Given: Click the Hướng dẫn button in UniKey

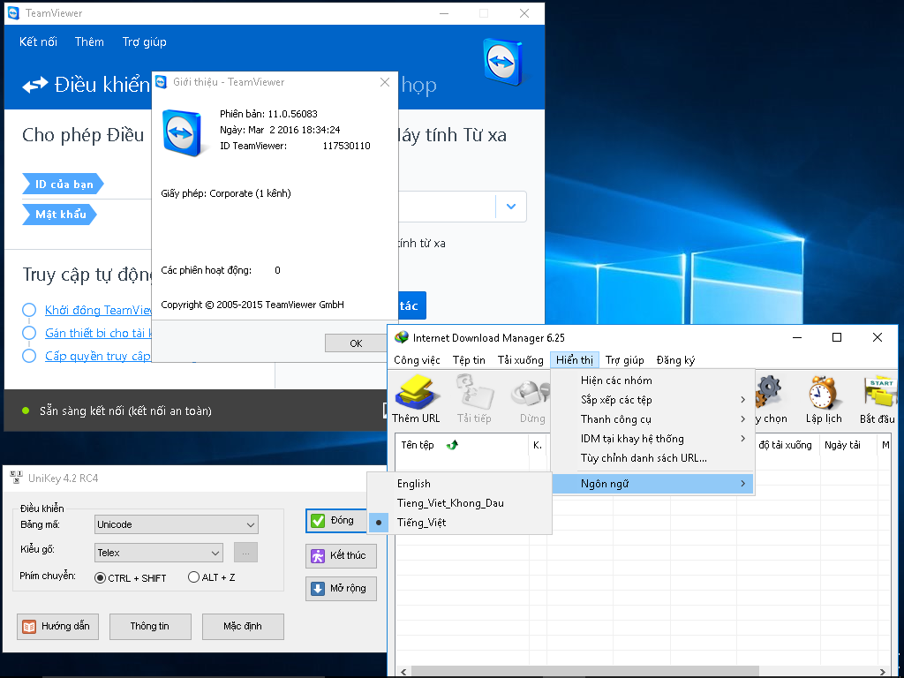Looking at the screenshot, I should click(57, 626).
